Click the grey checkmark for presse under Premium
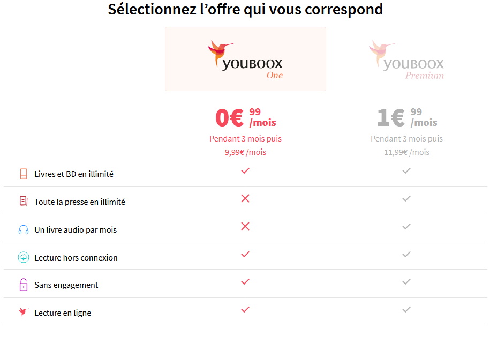The width and height of the screenshot is (490, 342). pos(406,198)
